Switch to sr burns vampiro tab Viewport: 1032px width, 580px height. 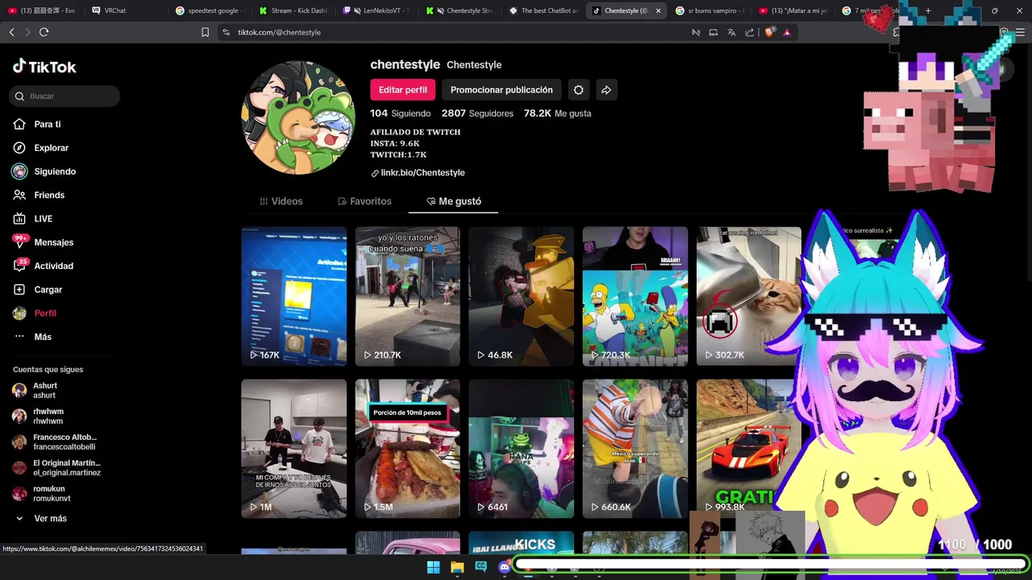tap(712, 10)
